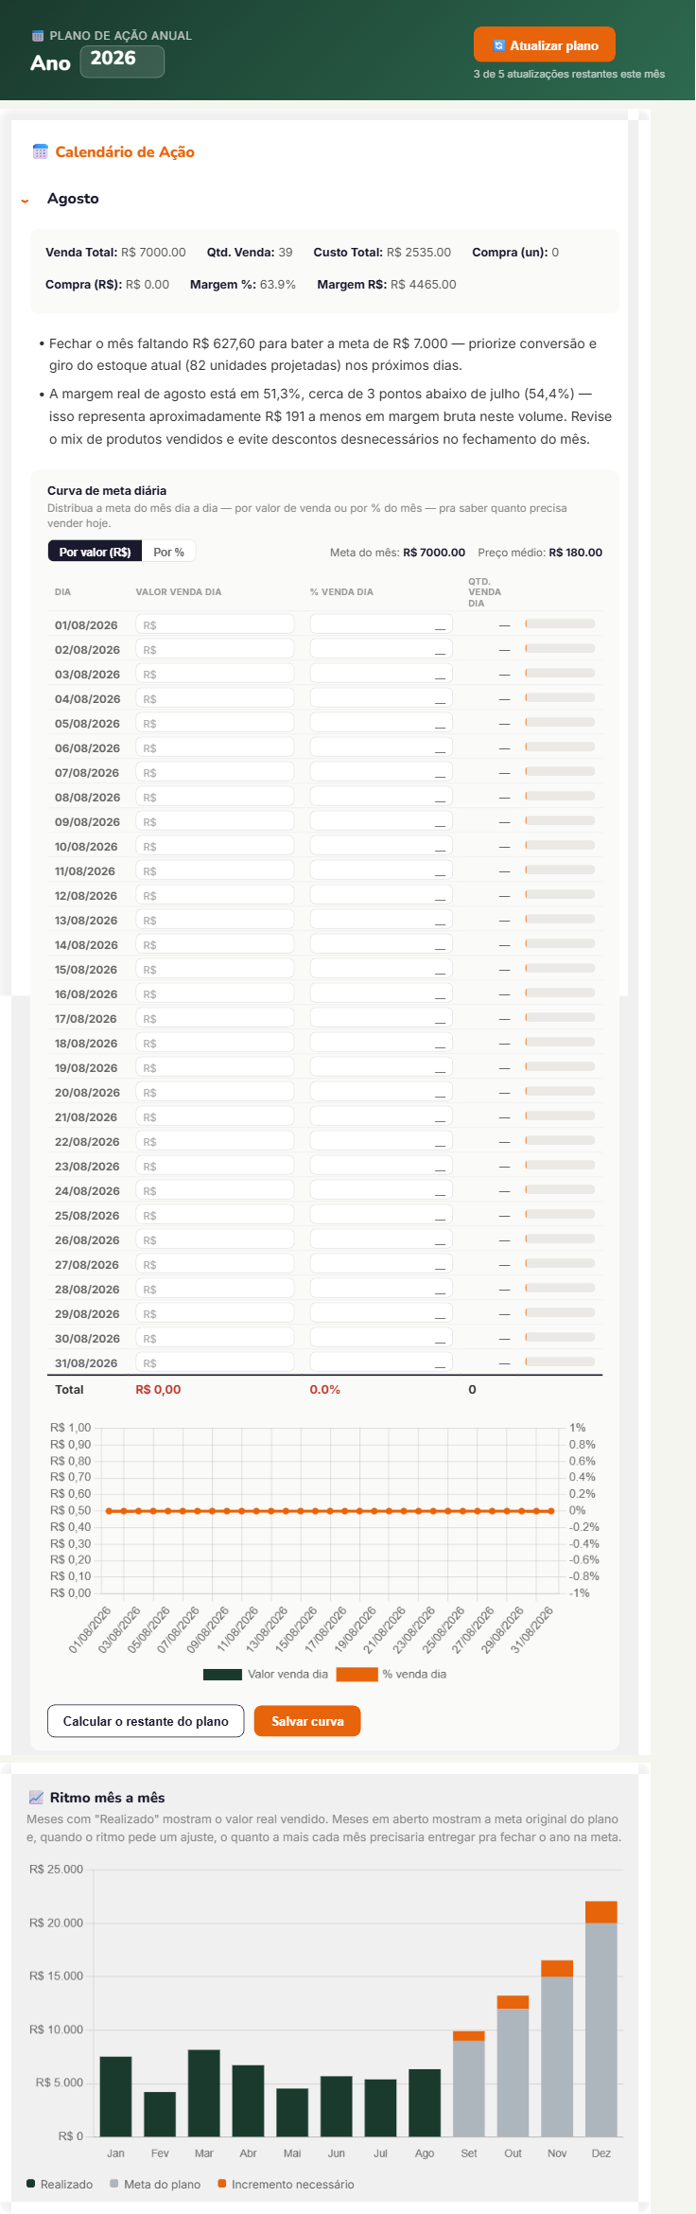Click the Valor venda dia legend swatch

[223, 1674]
